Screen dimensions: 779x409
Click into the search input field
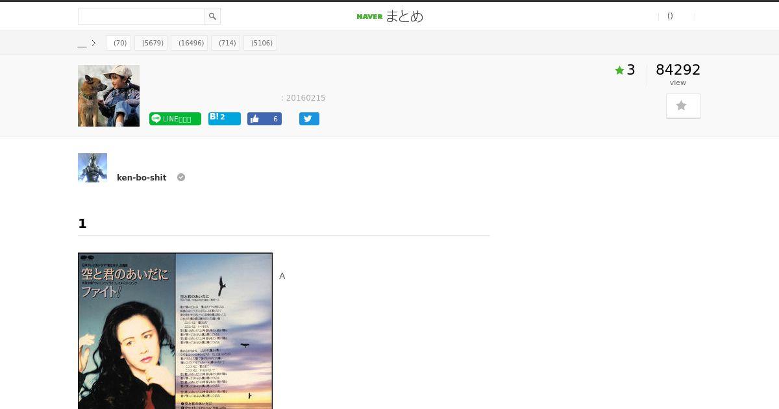tap(141, 16)
